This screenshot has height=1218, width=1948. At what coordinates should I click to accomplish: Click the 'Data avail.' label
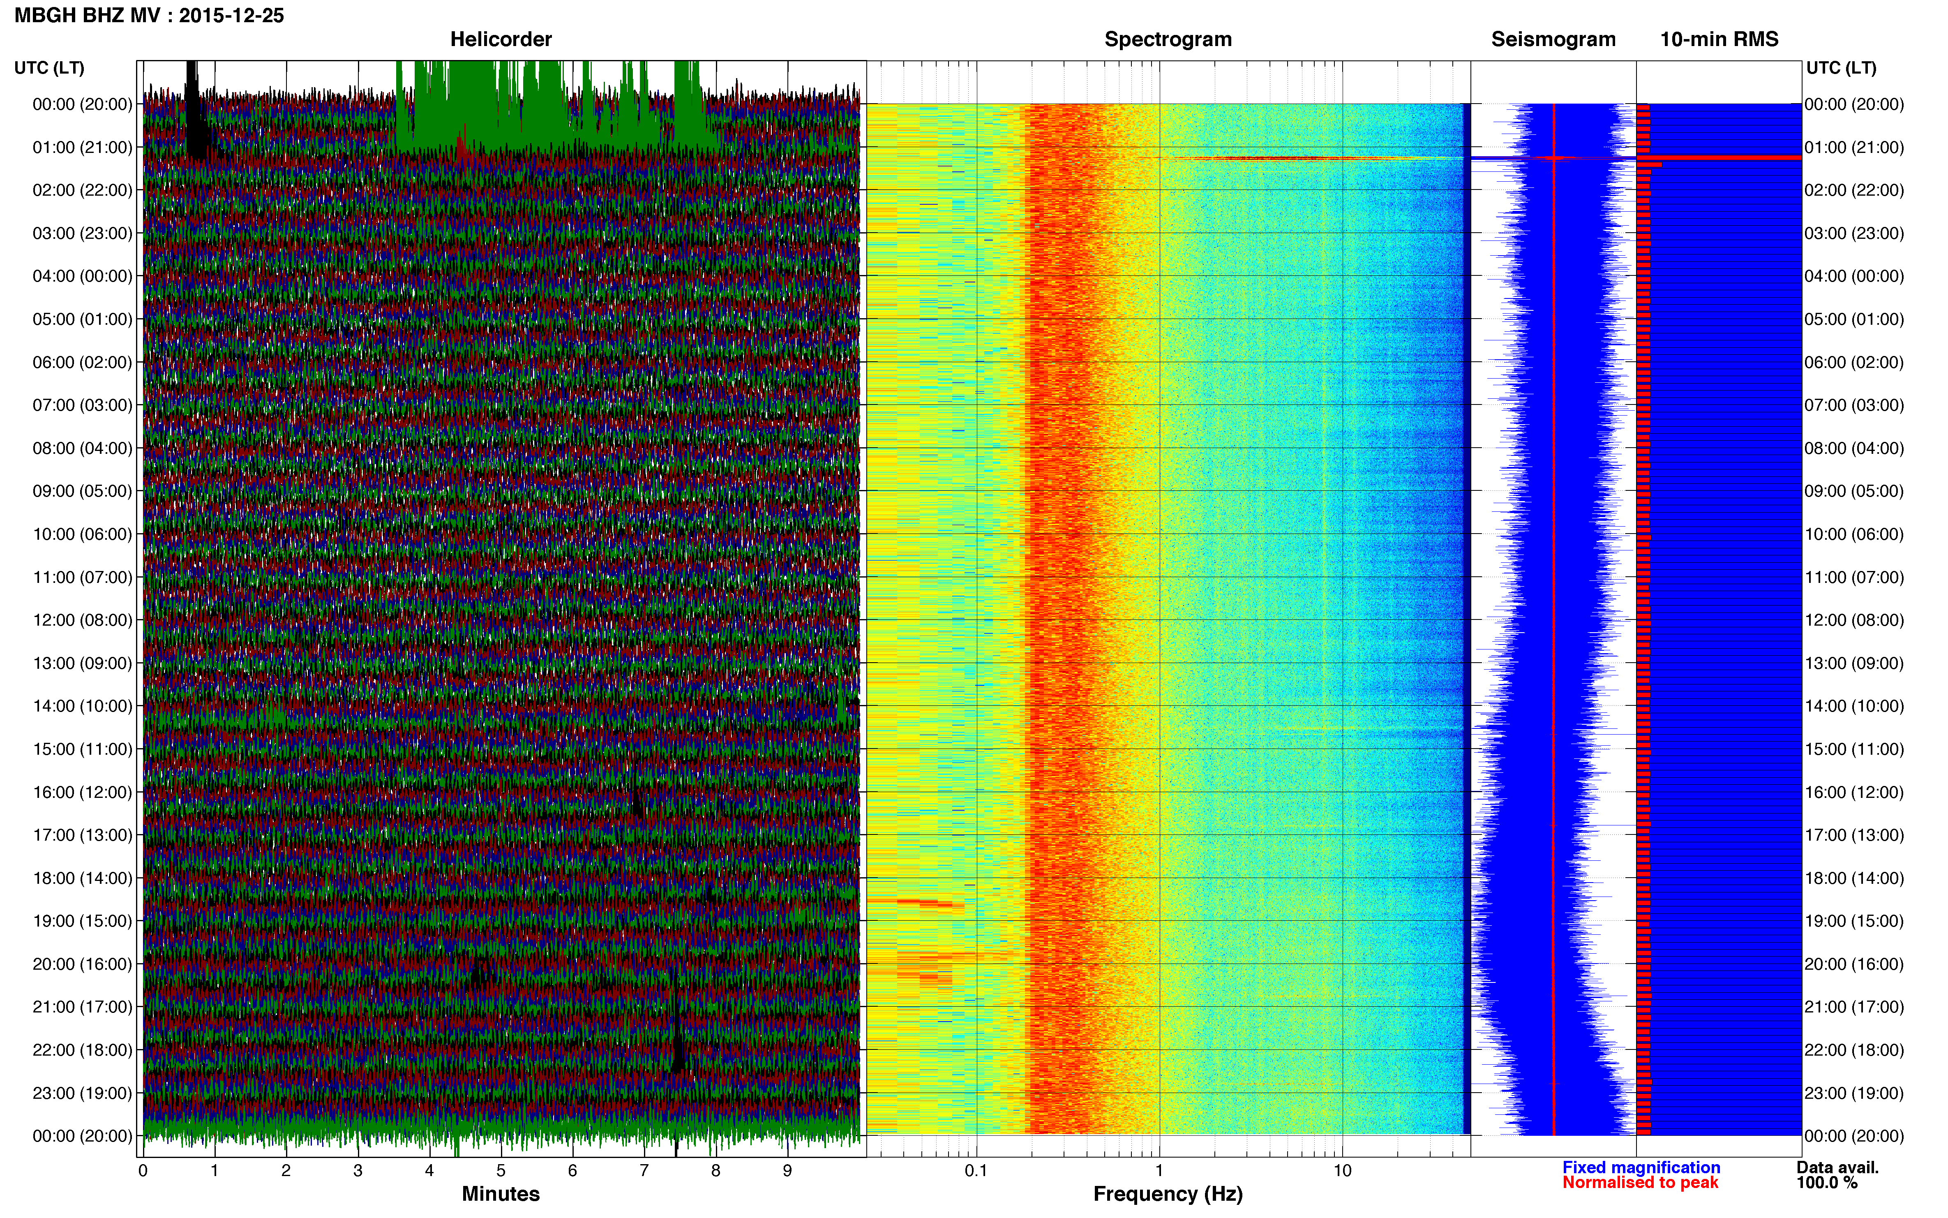(x=1838, y=1168)
